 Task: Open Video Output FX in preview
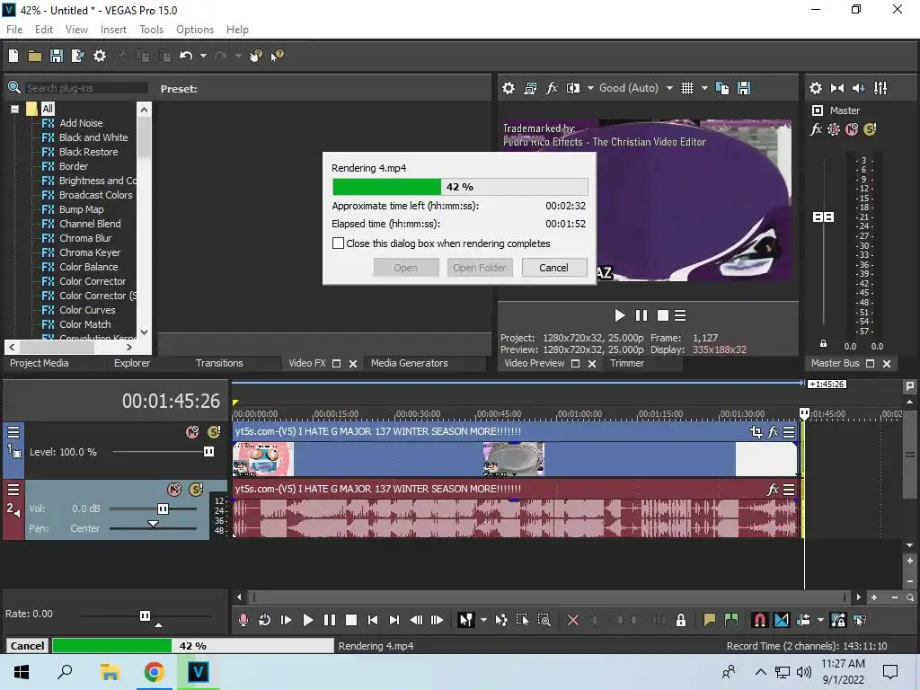[552, 88]
